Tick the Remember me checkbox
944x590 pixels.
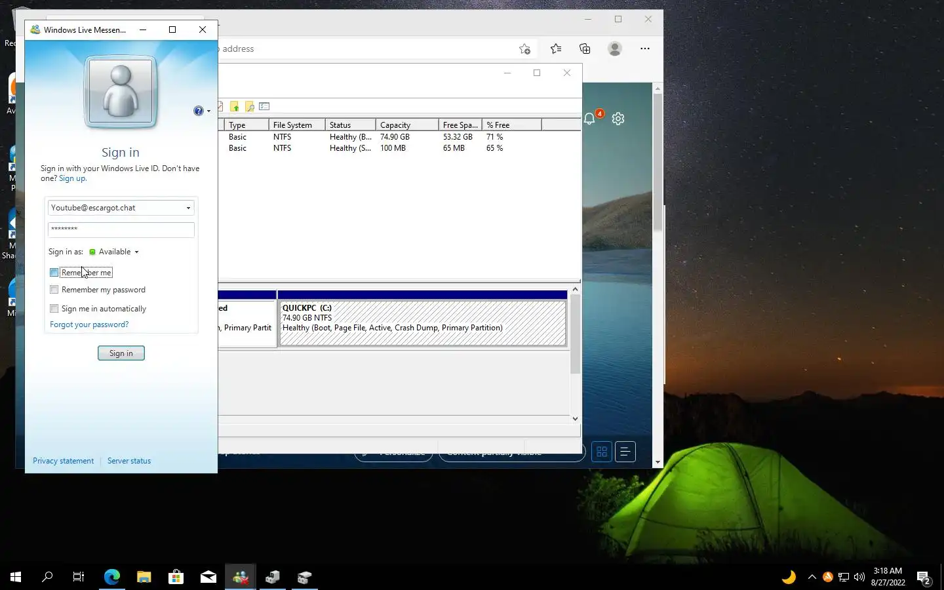54,272
